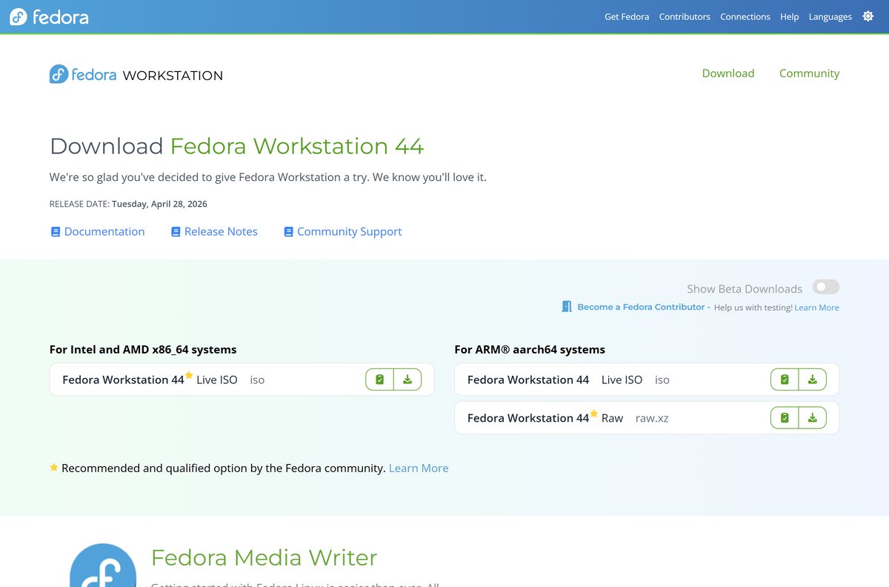Viewport: 889px width, 587px height.
Task: Click Learn More about recommended option
Action: [x=419, y=468]
